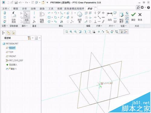Image resolution: width=151 pixels, height=113 pixels.
Task: Click the Text tool icon in sketch group
Action: 62,22
